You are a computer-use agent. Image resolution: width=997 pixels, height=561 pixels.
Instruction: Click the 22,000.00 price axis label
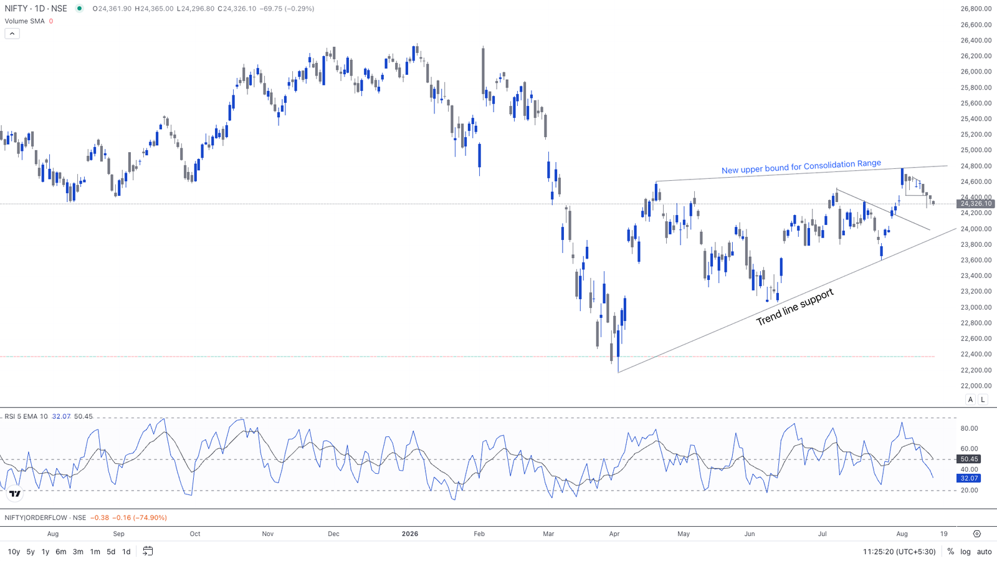coord(976,386)
